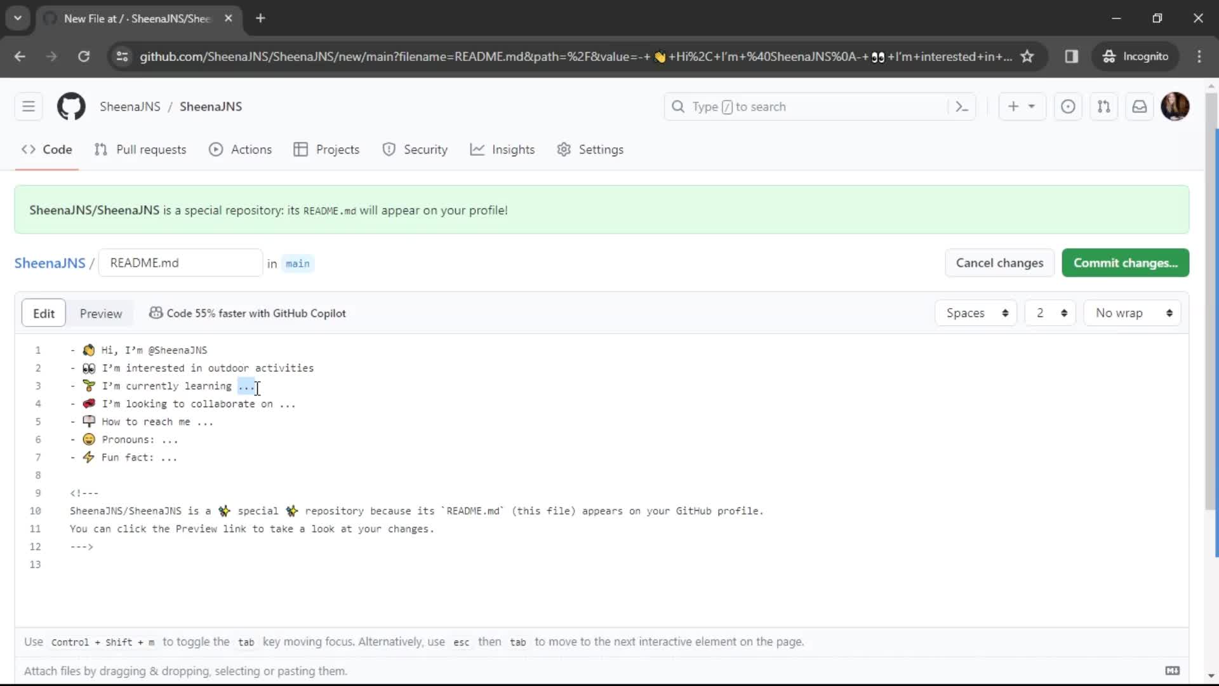Click the Security tab icon
Viewport: 1219px width, 686px height.
coord(388,149)
